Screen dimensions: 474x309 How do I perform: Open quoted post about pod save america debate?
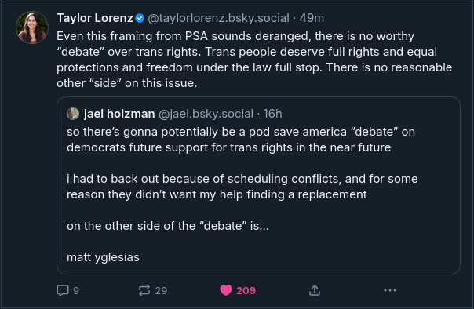click(258, 185)
